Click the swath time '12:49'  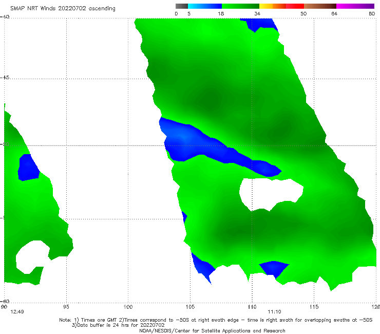click(17, 312)
